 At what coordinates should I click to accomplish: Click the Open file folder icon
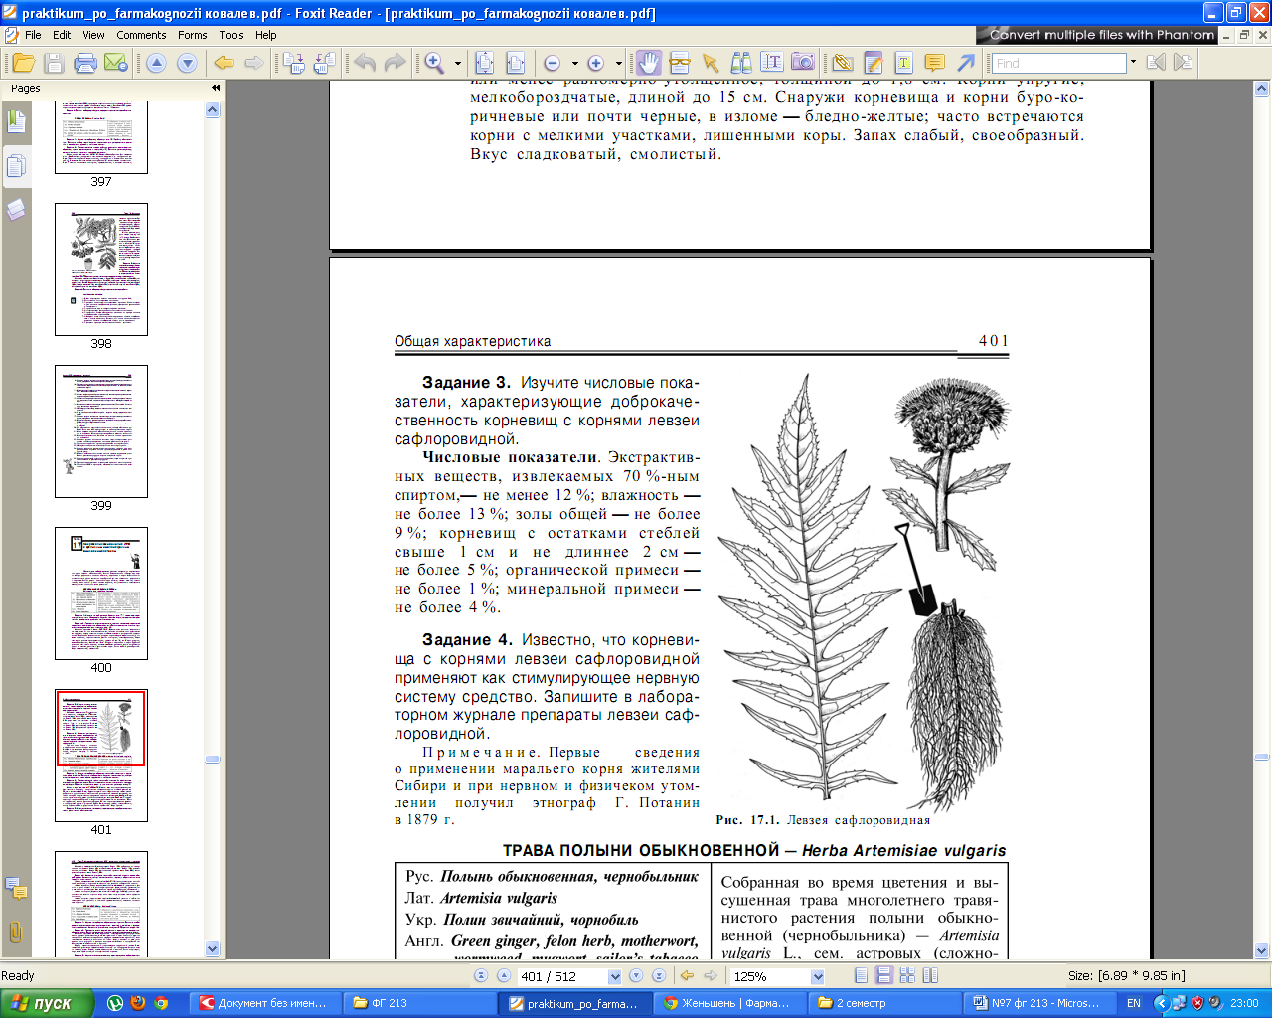coord(24,63)
